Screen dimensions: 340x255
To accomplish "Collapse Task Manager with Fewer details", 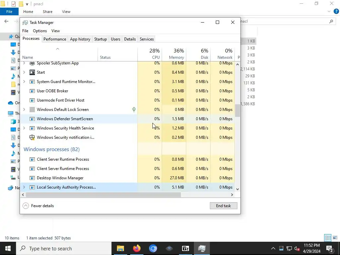I will (x=38, y=206).
